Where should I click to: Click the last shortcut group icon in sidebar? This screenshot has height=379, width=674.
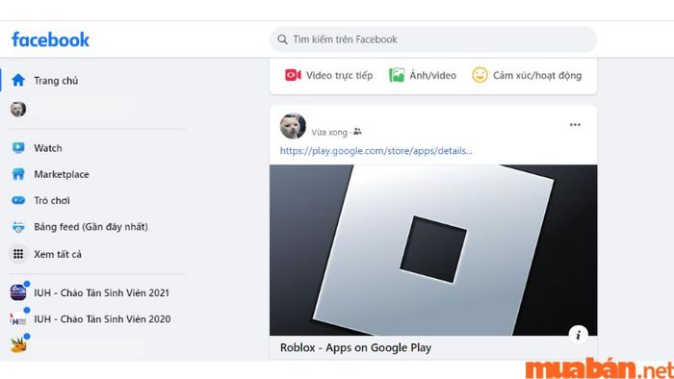(x=18, y=345)
